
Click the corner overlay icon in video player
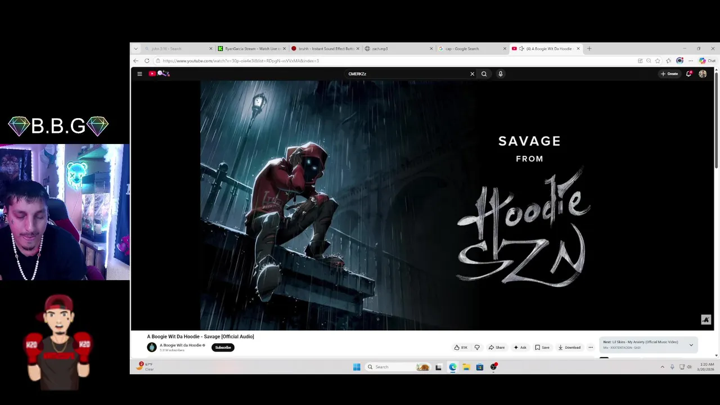[x=706, y=319]
